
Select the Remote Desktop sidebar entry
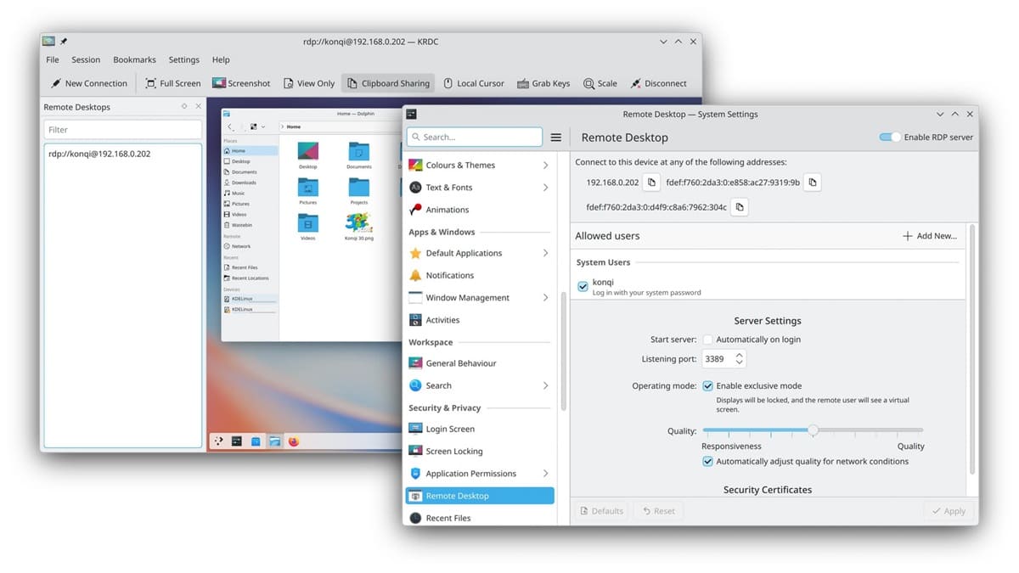point(480,496)
